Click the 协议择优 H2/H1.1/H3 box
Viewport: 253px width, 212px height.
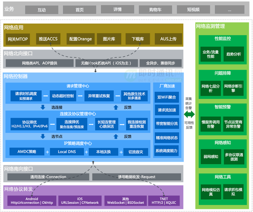point(30,124)
